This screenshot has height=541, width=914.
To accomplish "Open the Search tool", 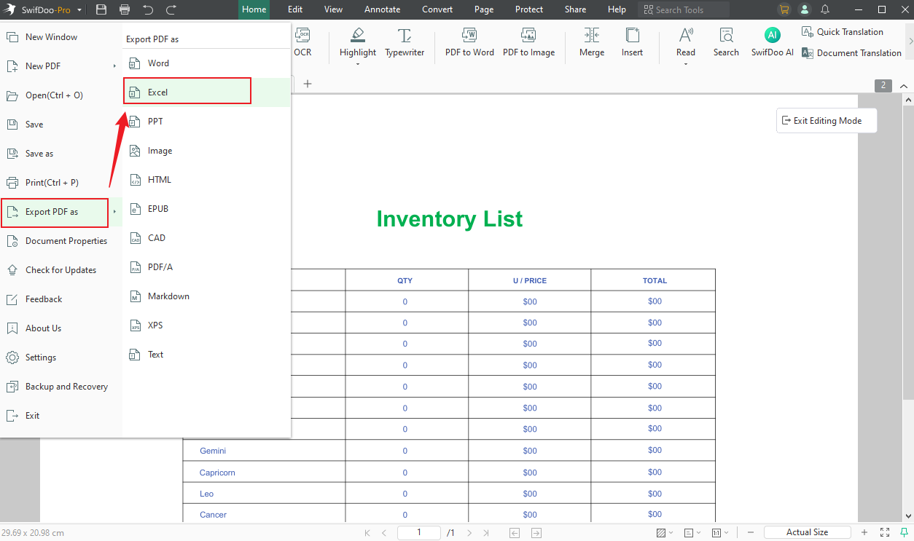I will click(x=726, y=43).
